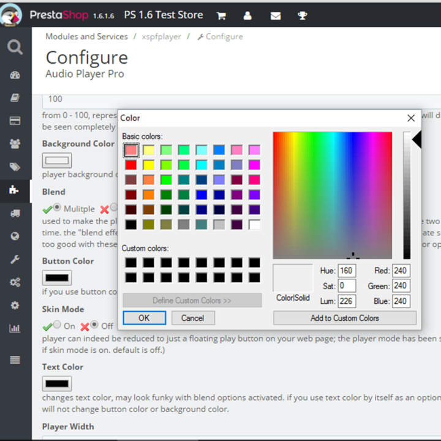Click the PS 1.6 Test Store link

click(164, 15)
